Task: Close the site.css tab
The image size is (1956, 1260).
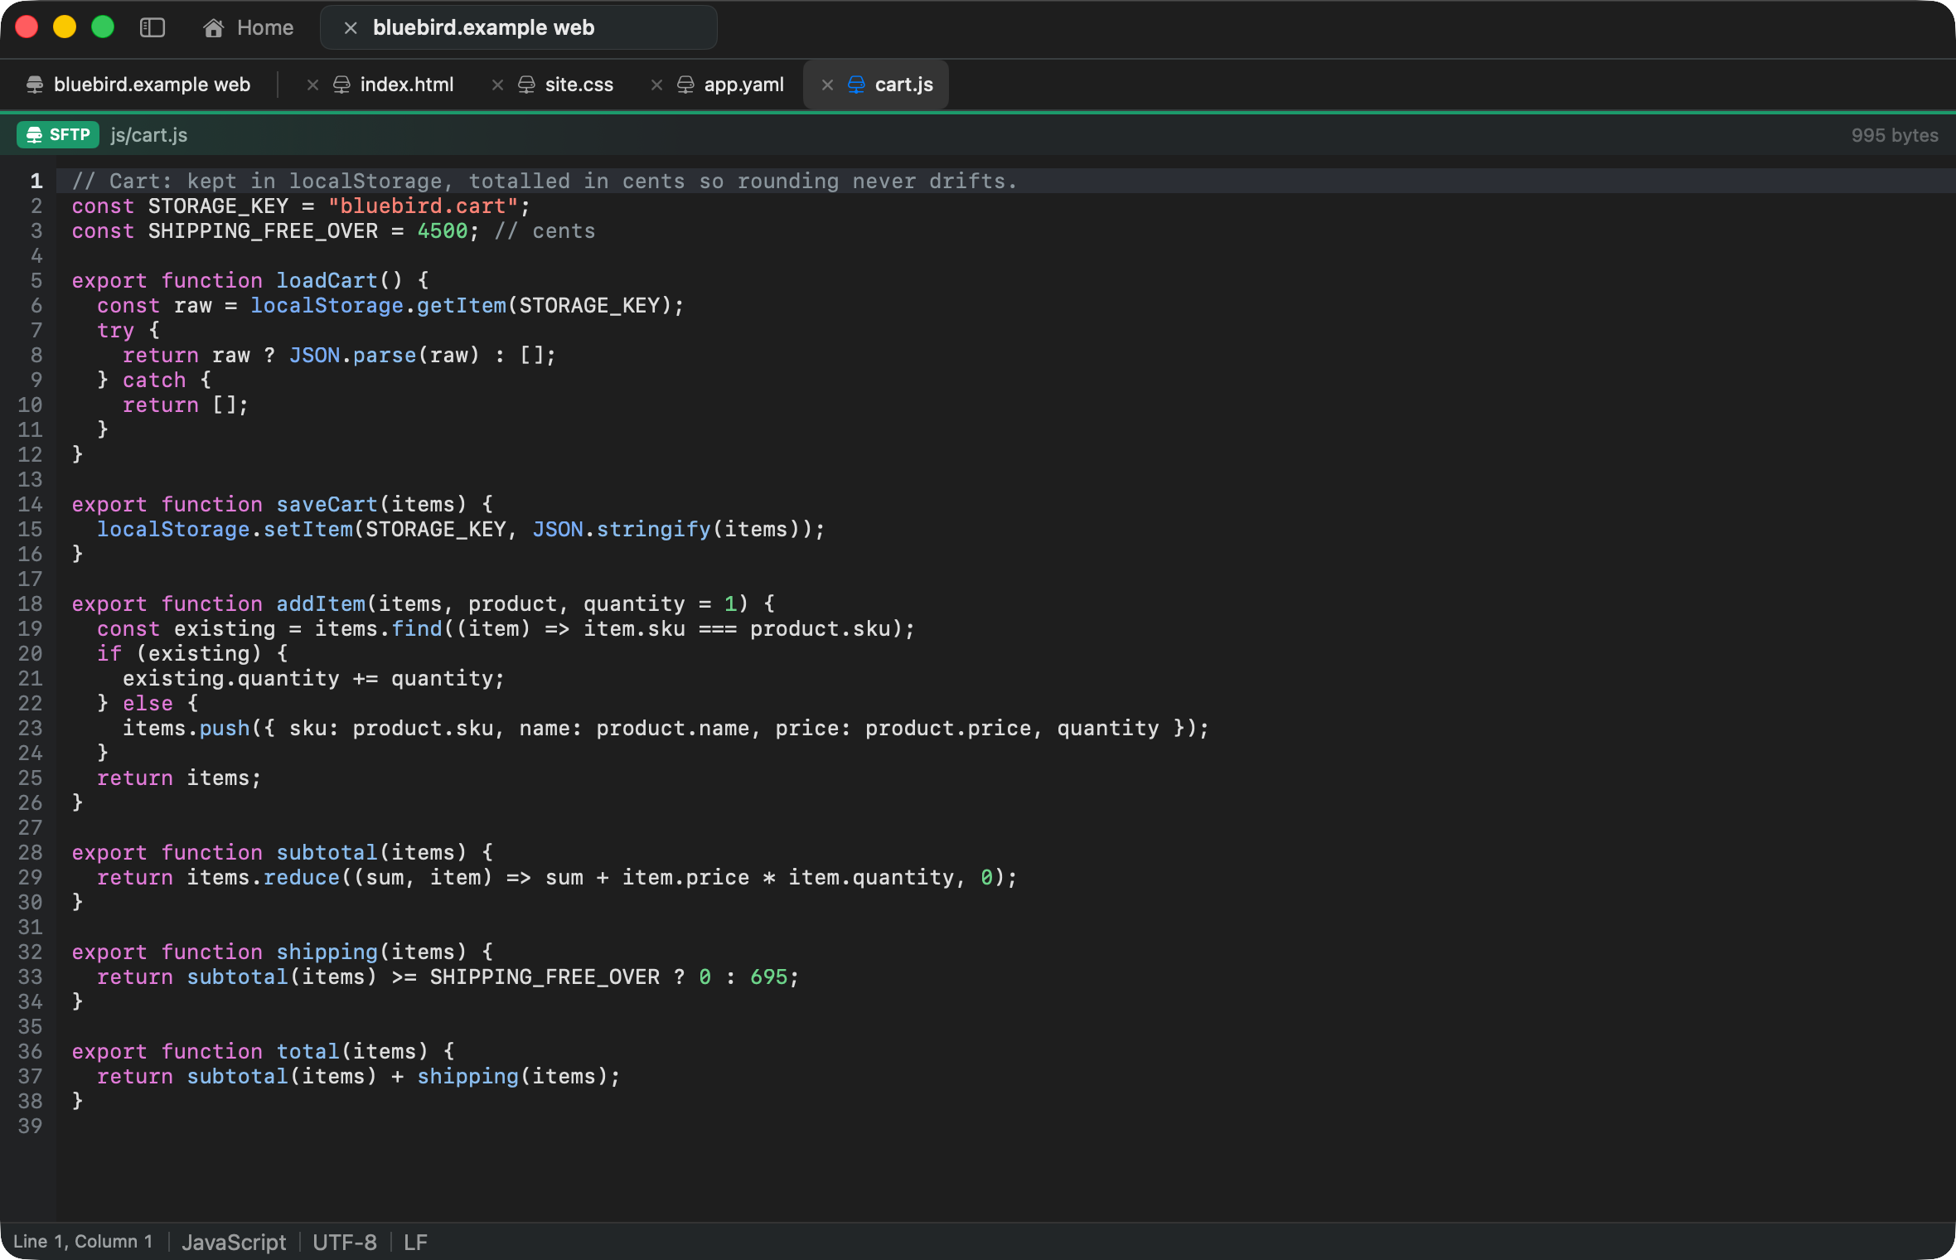Action: [x=497, y=85]
